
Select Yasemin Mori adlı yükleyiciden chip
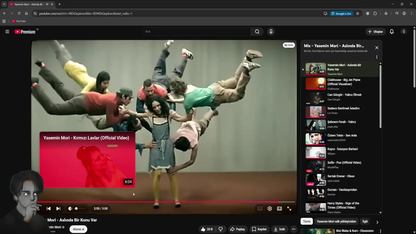coord(336,221)
